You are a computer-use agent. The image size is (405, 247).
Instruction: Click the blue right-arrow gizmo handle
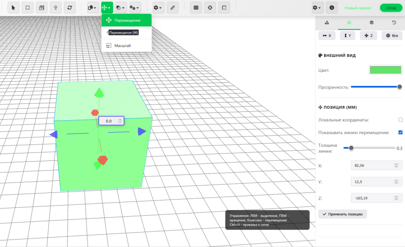[x=142, y=131]
